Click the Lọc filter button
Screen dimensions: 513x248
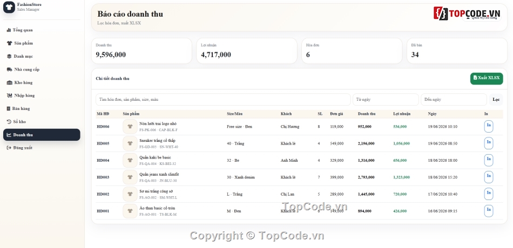click(x=496, y=100)
